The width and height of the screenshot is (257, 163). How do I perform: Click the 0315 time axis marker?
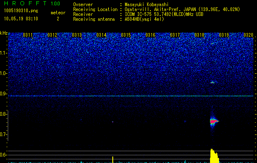pyautogui.click(x=126, y=35)
